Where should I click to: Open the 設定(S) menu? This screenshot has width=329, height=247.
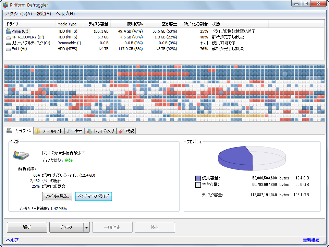tap(44, 14)
